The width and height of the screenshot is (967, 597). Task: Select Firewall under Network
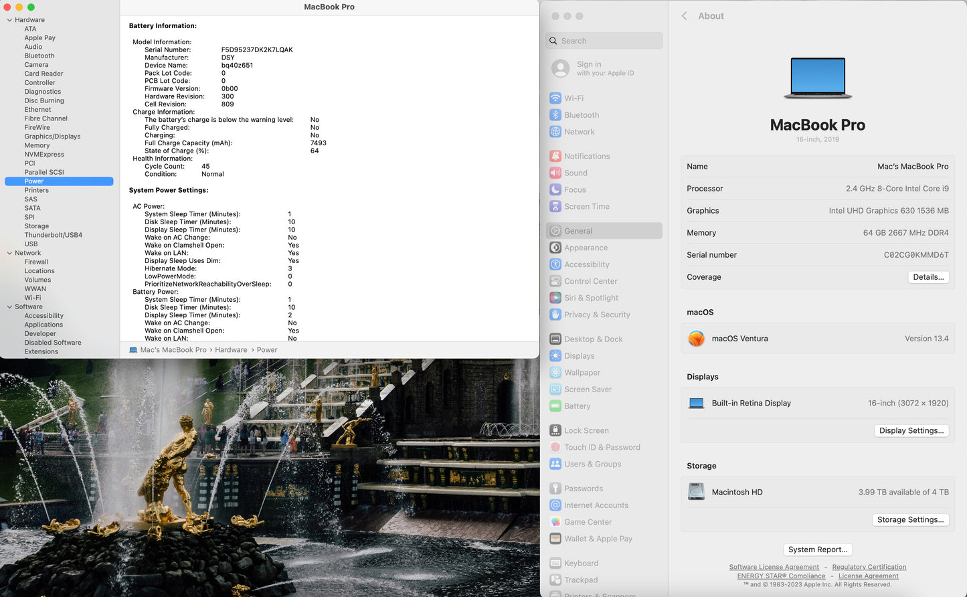click(x=36, y=262)
